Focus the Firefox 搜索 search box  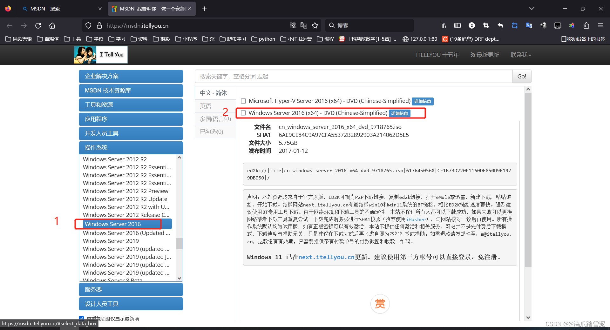coord(369,26)
